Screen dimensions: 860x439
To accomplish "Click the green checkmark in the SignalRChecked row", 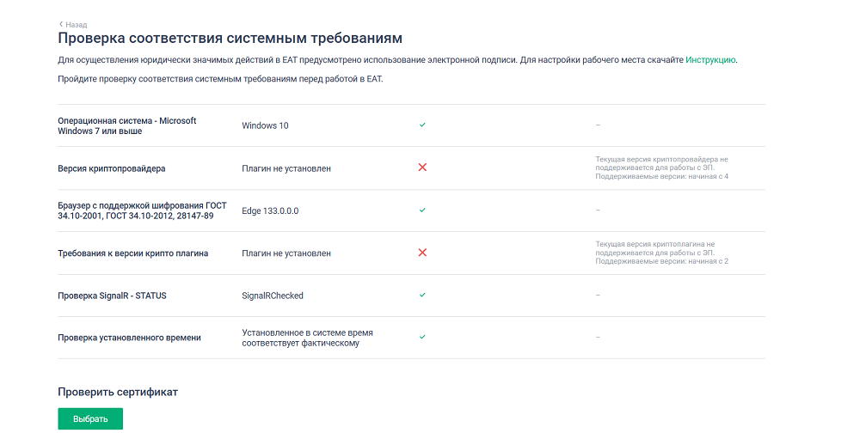I will [x=422, y=295].
